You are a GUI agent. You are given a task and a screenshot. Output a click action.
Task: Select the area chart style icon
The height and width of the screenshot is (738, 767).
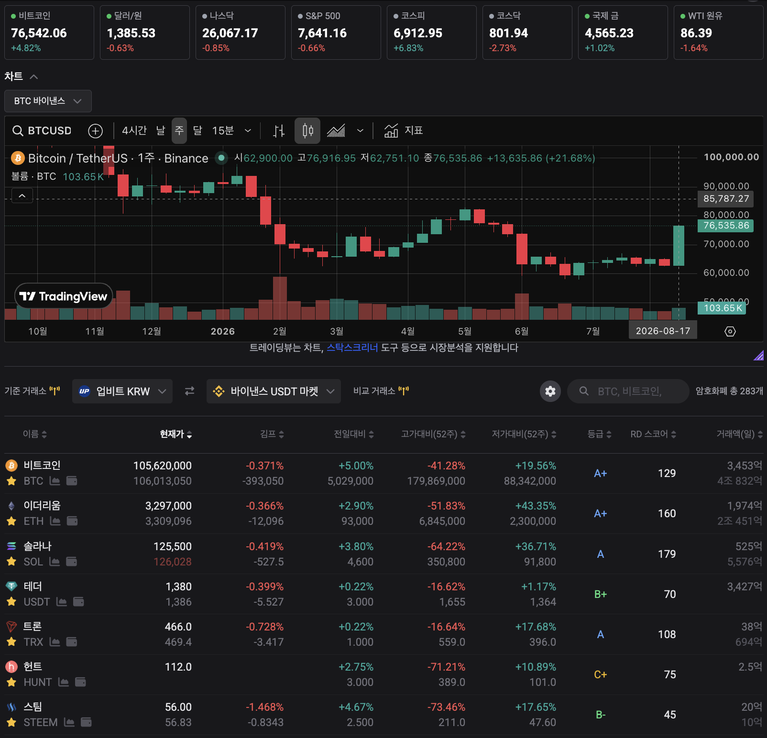[x=336, y=130]
